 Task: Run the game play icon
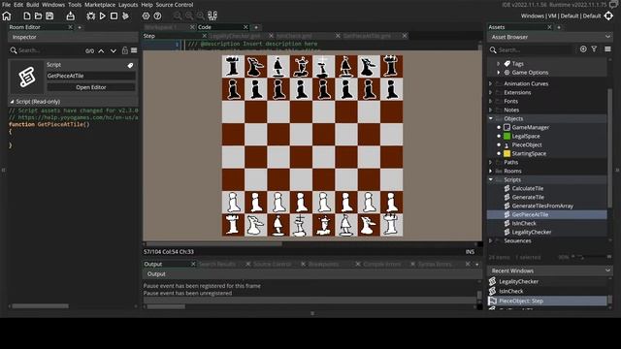102,16
